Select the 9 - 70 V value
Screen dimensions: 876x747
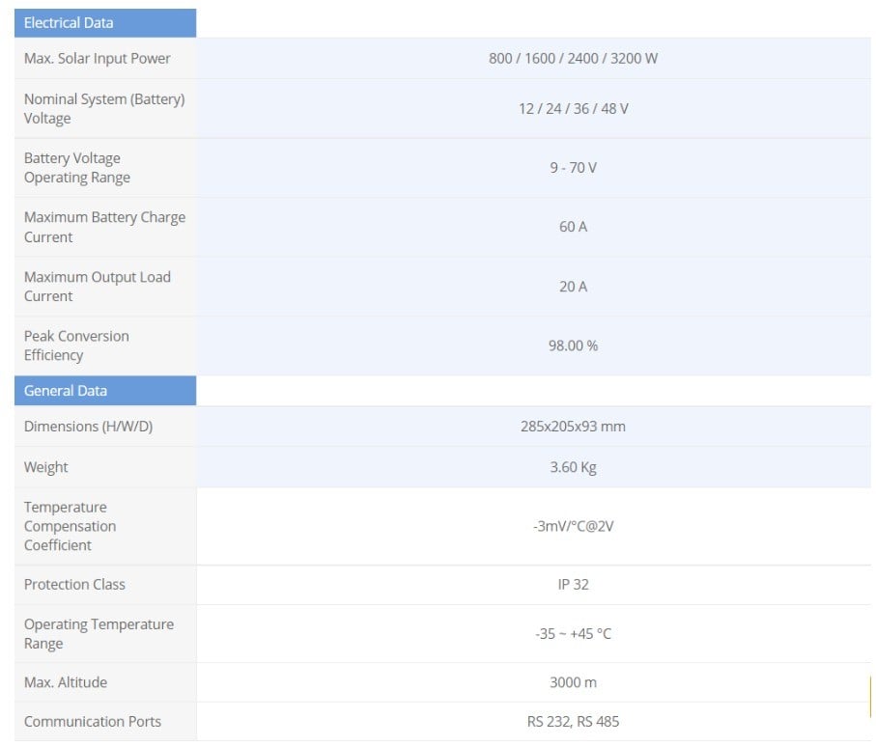coord(573,168)
